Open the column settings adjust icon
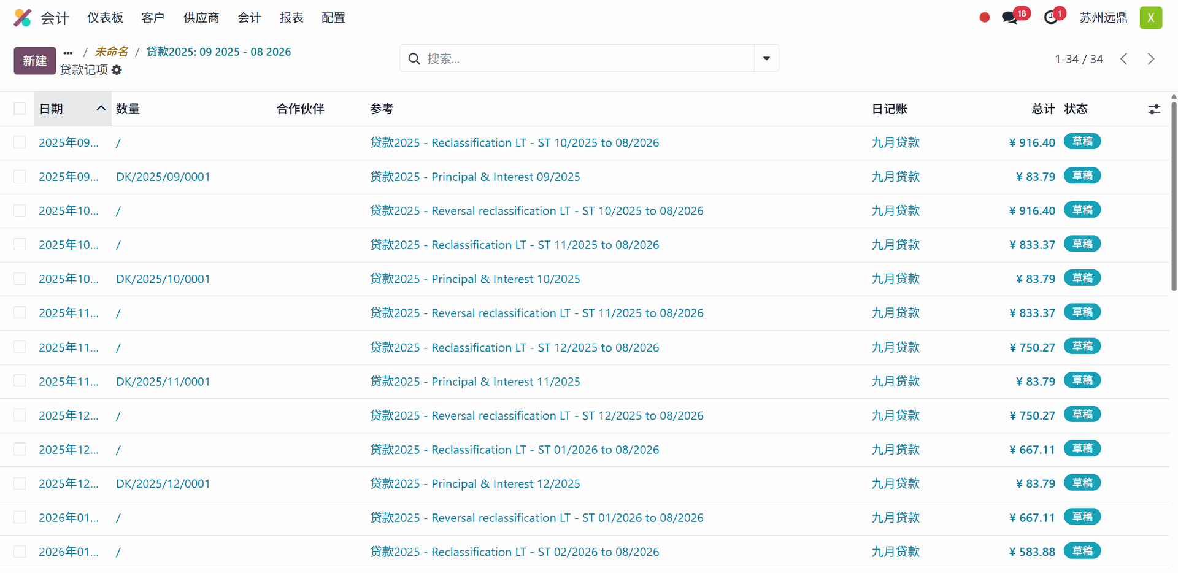The width and height of the screenshot is (1178, 573). pos(1153,109)
